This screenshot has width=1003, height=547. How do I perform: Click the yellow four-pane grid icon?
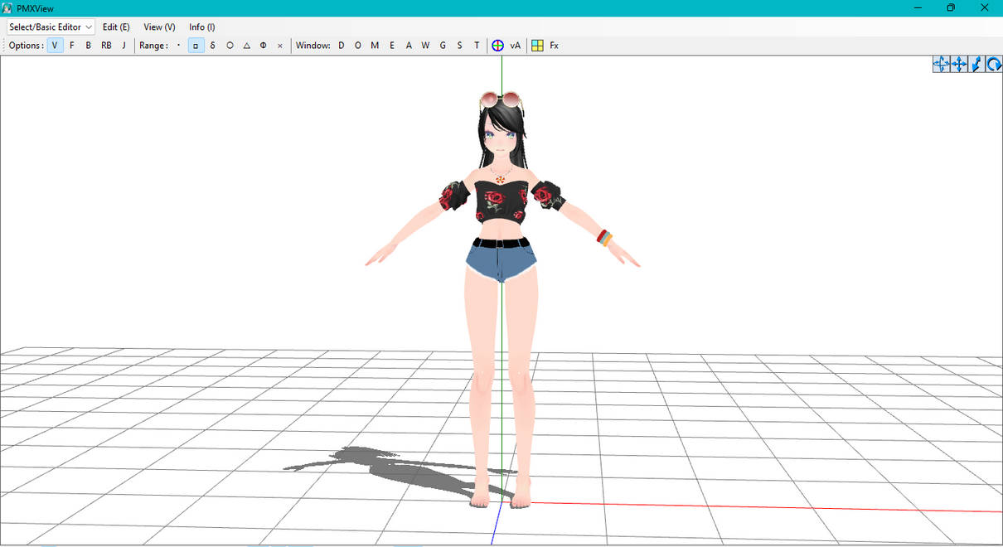537,46
